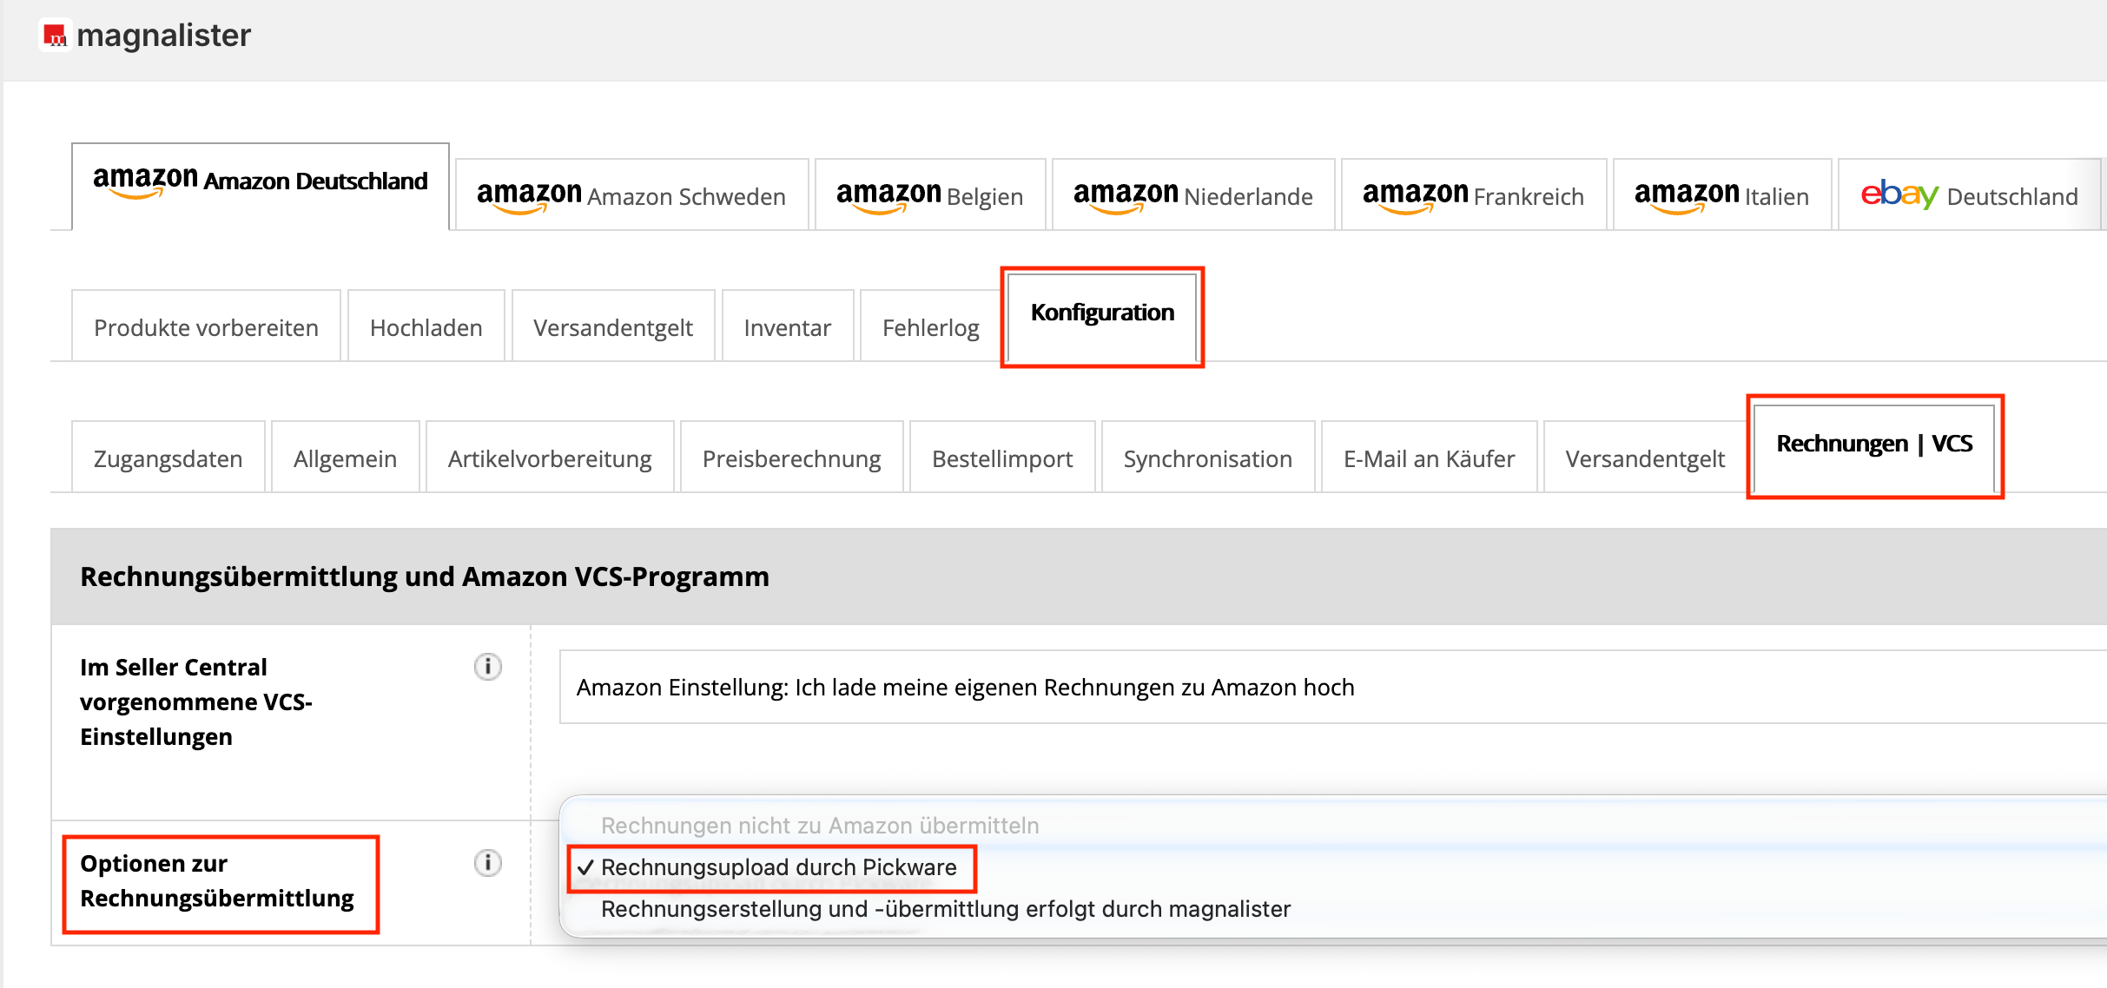Open the Amazon Belgien marketplace tab
The image size is (2107, 988).
point(929,195)
